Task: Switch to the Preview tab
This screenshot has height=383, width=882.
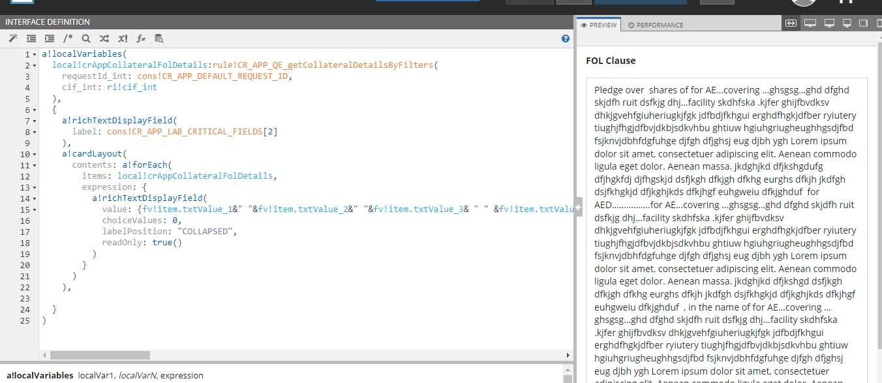Action: [x=599, y=25]
